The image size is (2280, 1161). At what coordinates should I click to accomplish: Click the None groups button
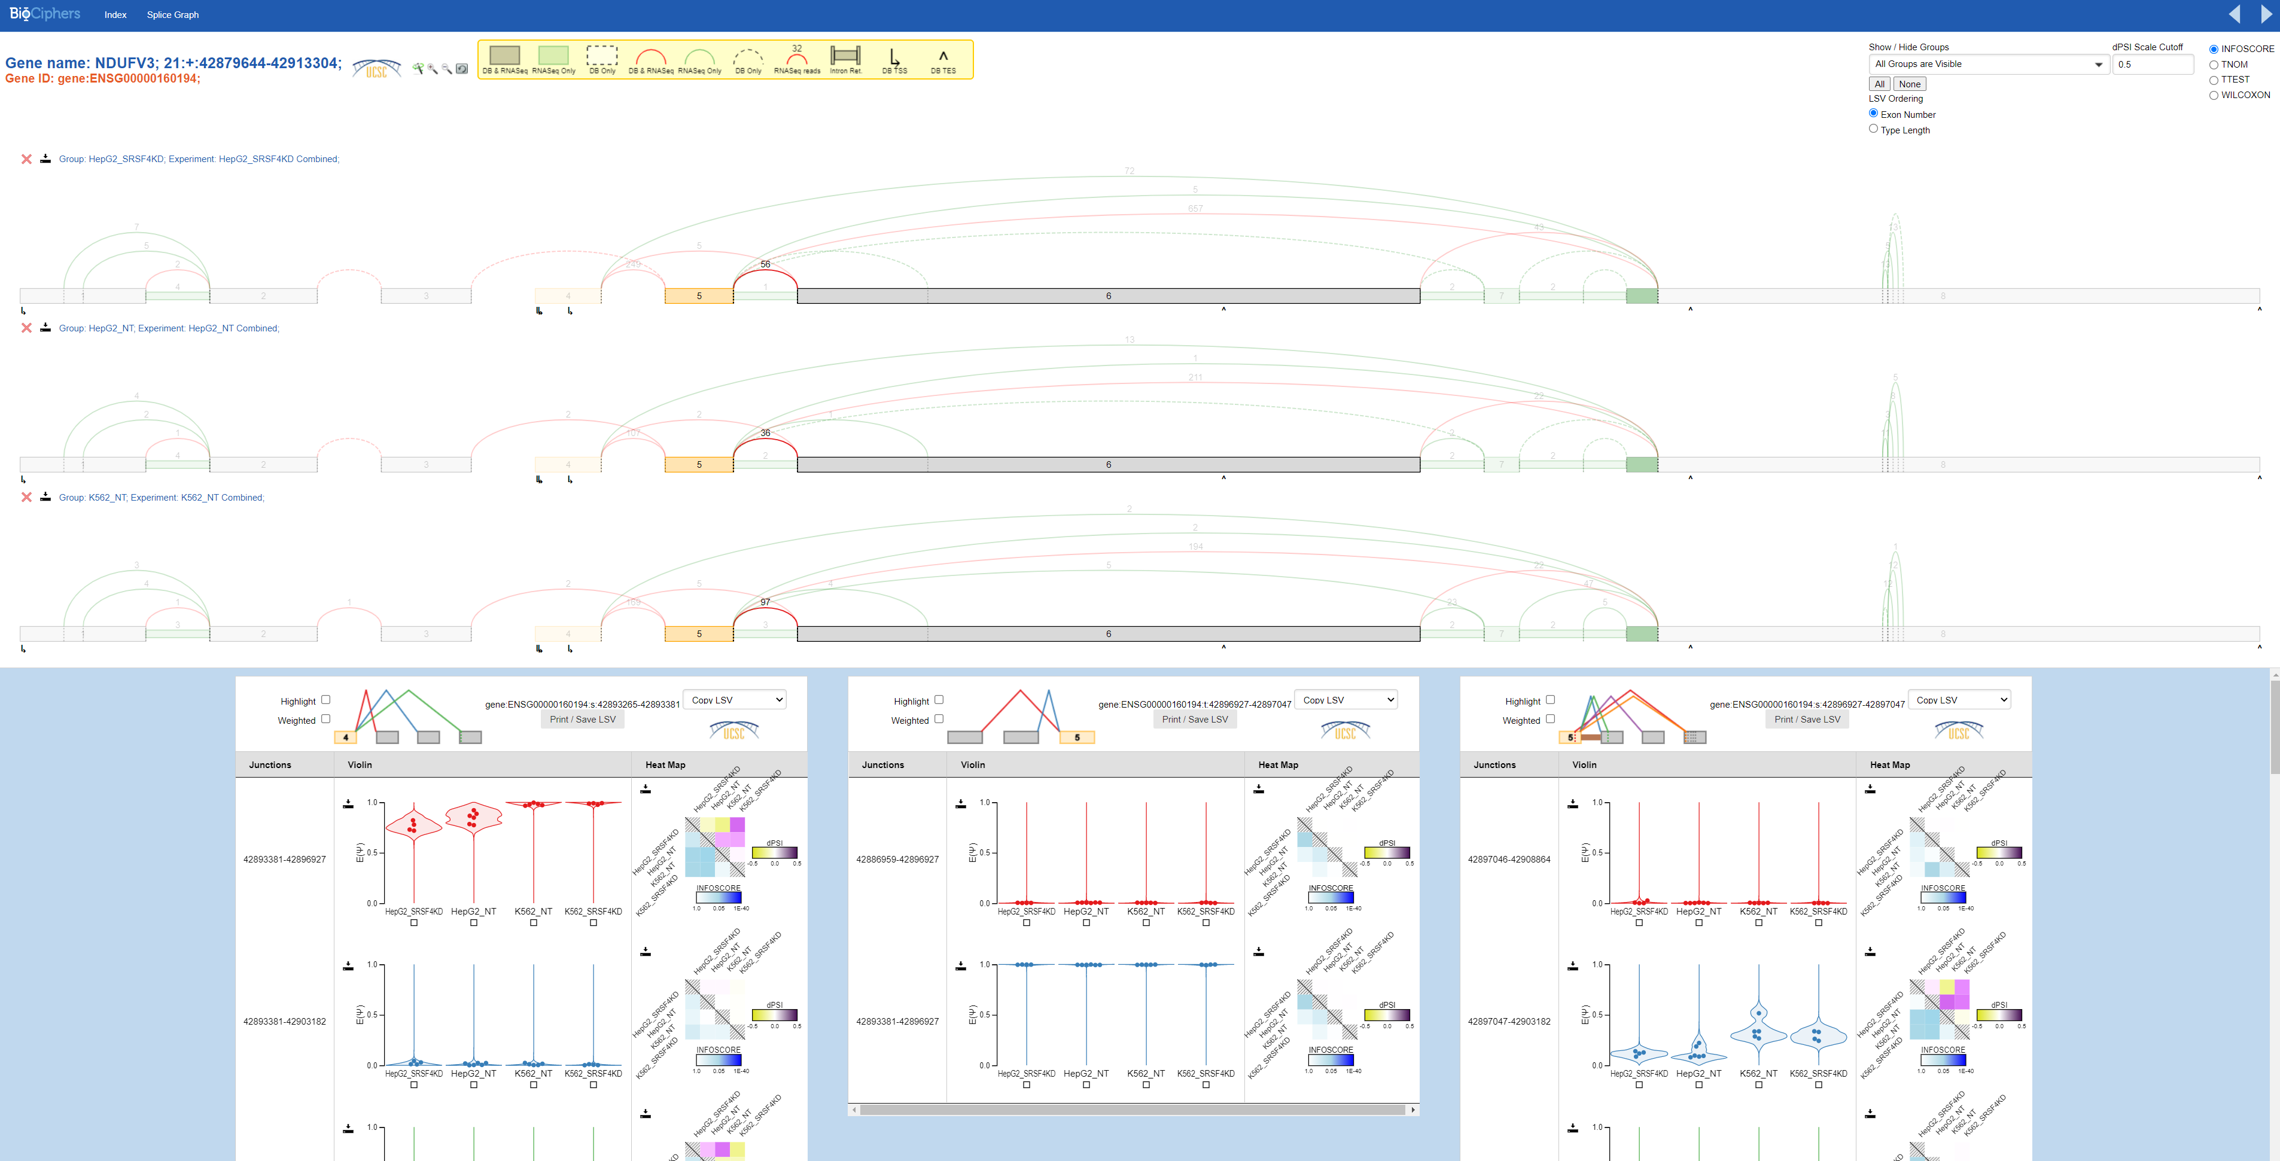tap(1910, 84)
